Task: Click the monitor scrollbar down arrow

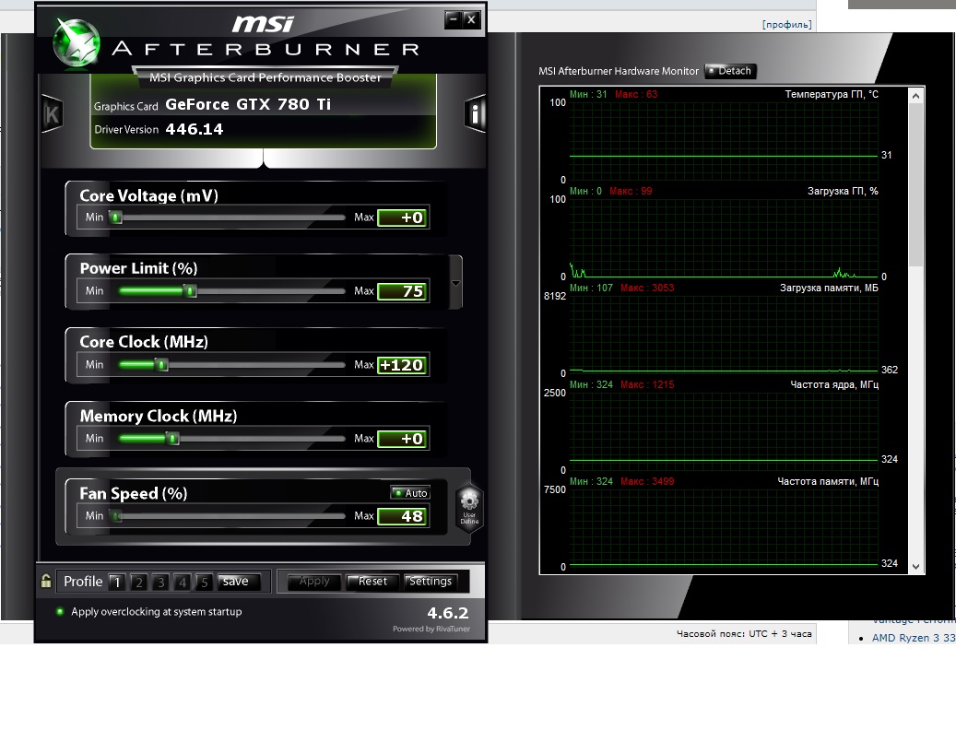Action: point(915,566)
